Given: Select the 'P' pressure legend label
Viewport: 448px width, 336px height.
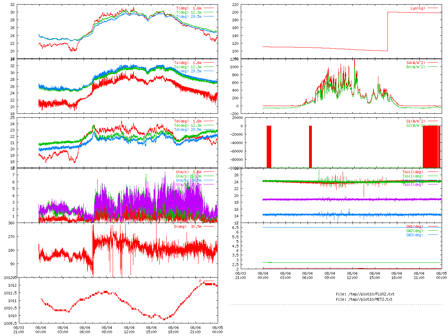Looking at the screenshot, I should point(201,281).
